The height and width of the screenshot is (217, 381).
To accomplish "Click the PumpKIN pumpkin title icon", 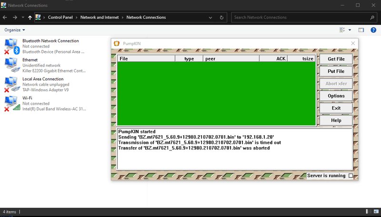I will point(117,43).
